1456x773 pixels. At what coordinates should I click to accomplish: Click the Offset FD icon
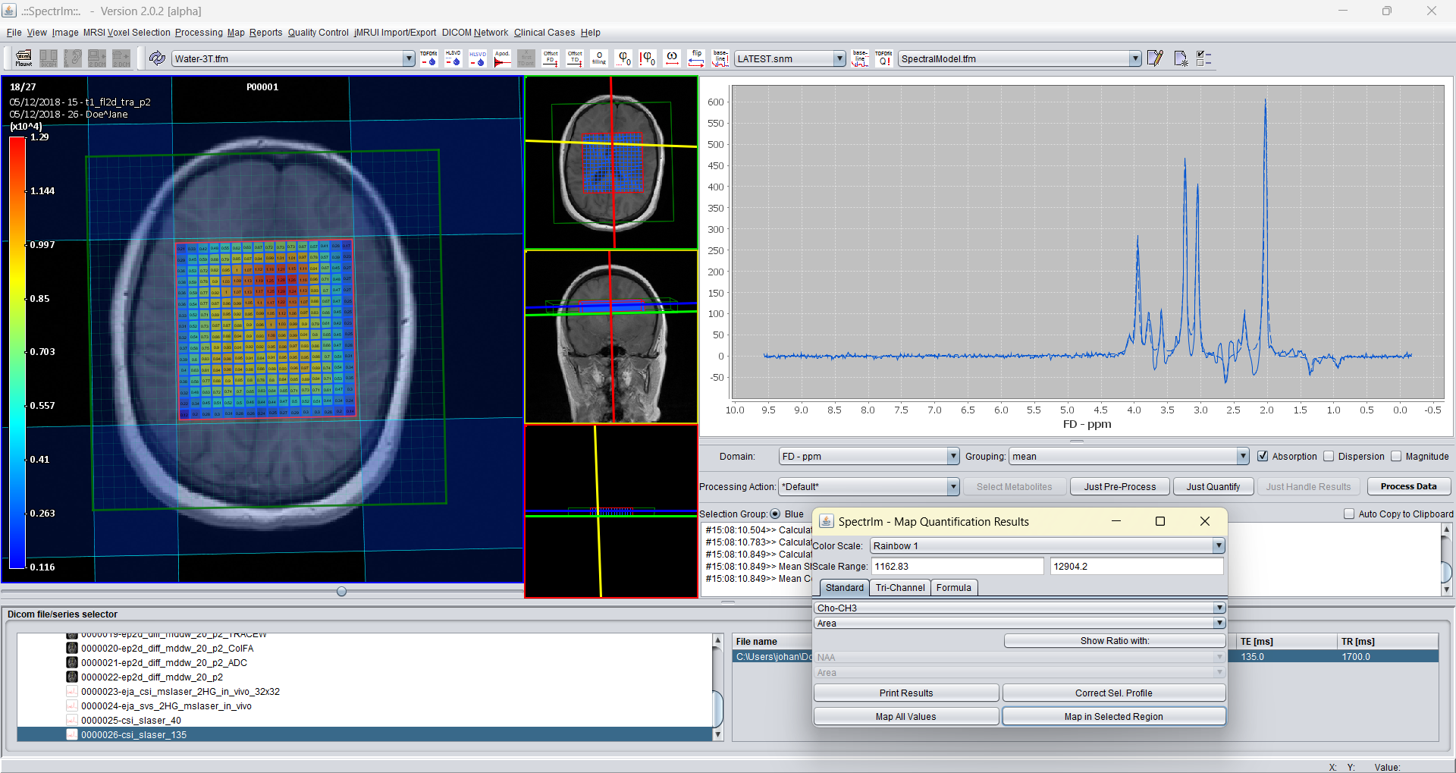(551, 58)
